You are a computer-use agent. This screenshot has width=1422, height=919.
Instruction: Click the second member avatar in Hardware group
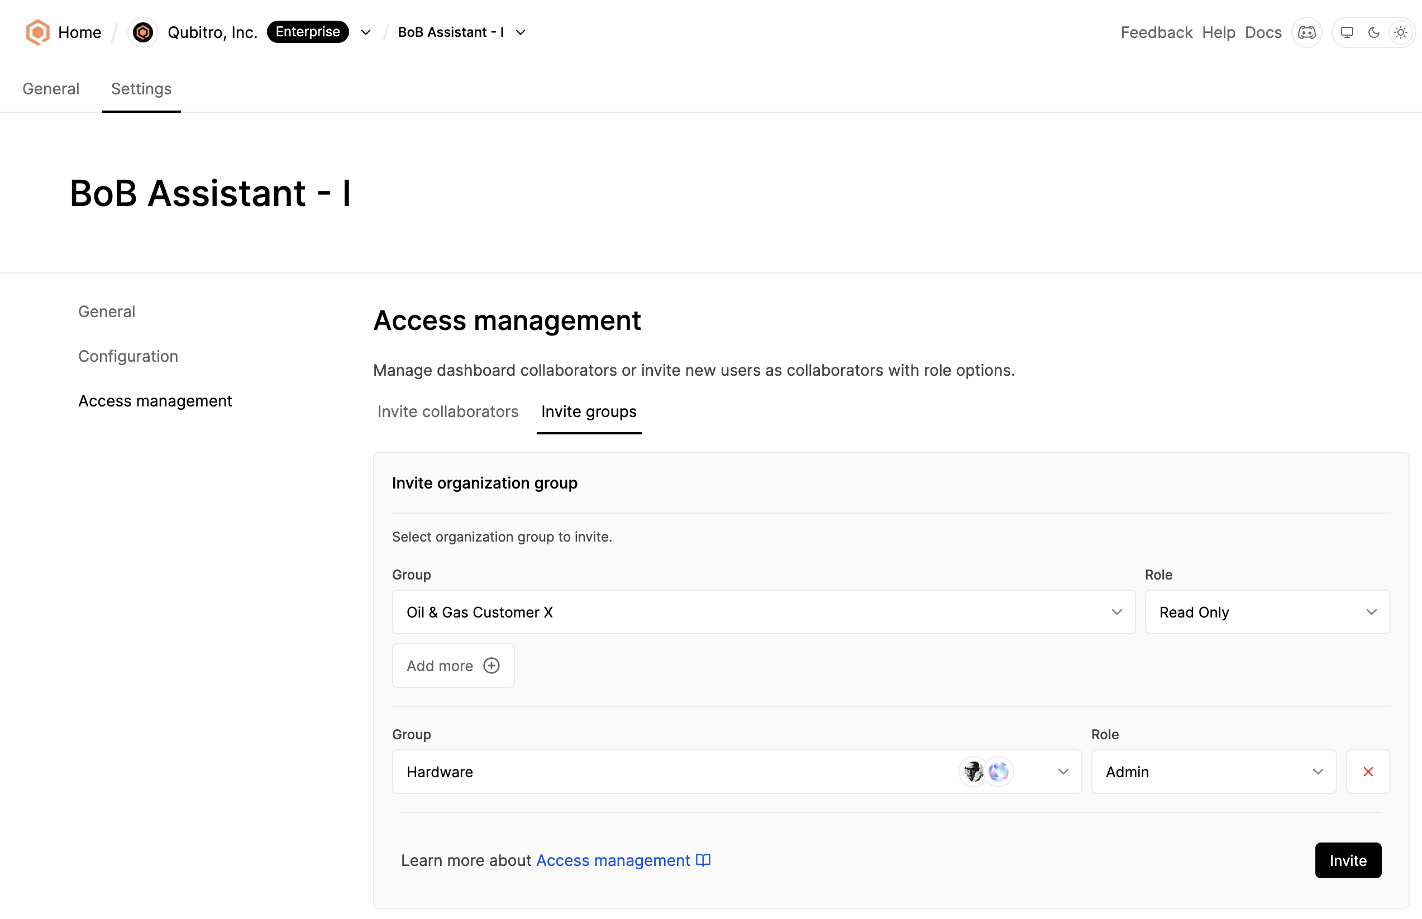tap(999, 771)
